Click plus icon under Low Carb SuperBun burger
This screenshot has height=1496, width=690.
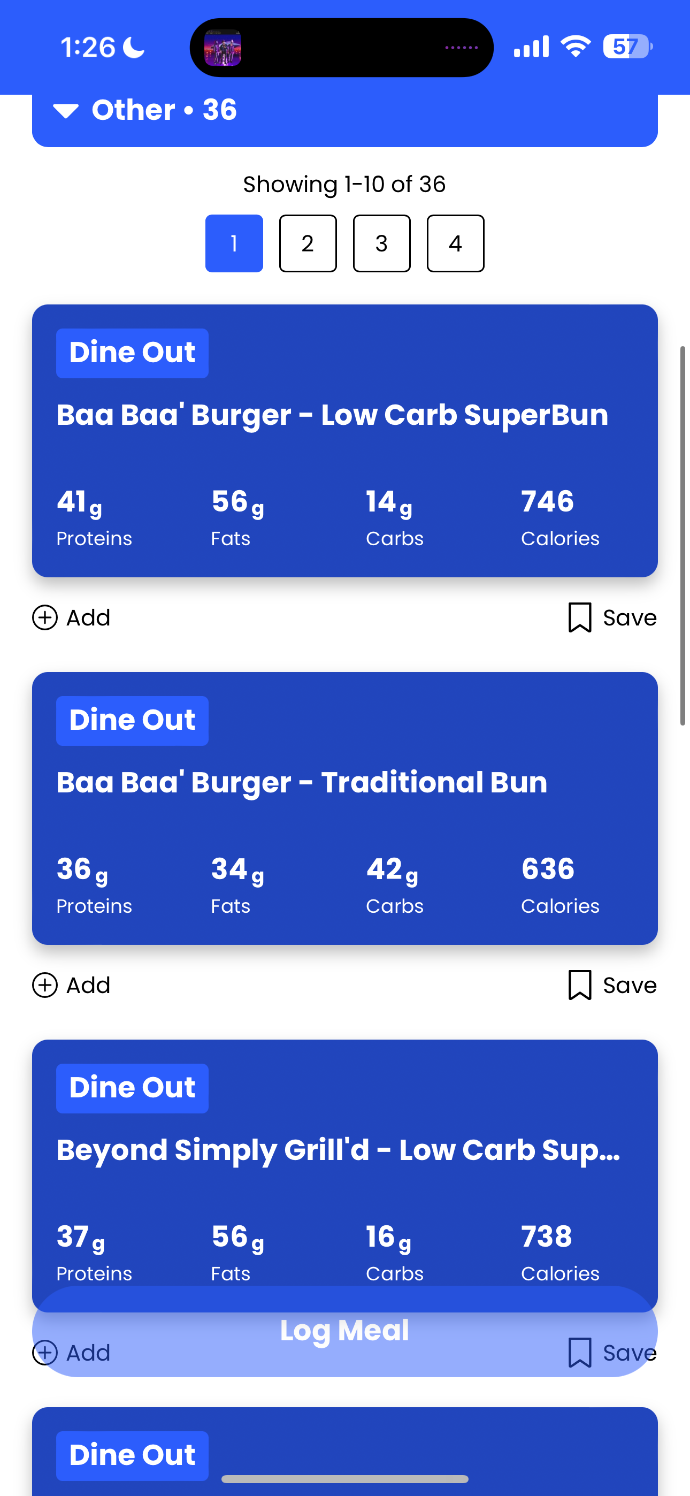pyautogui.click(x=45, y=617)
